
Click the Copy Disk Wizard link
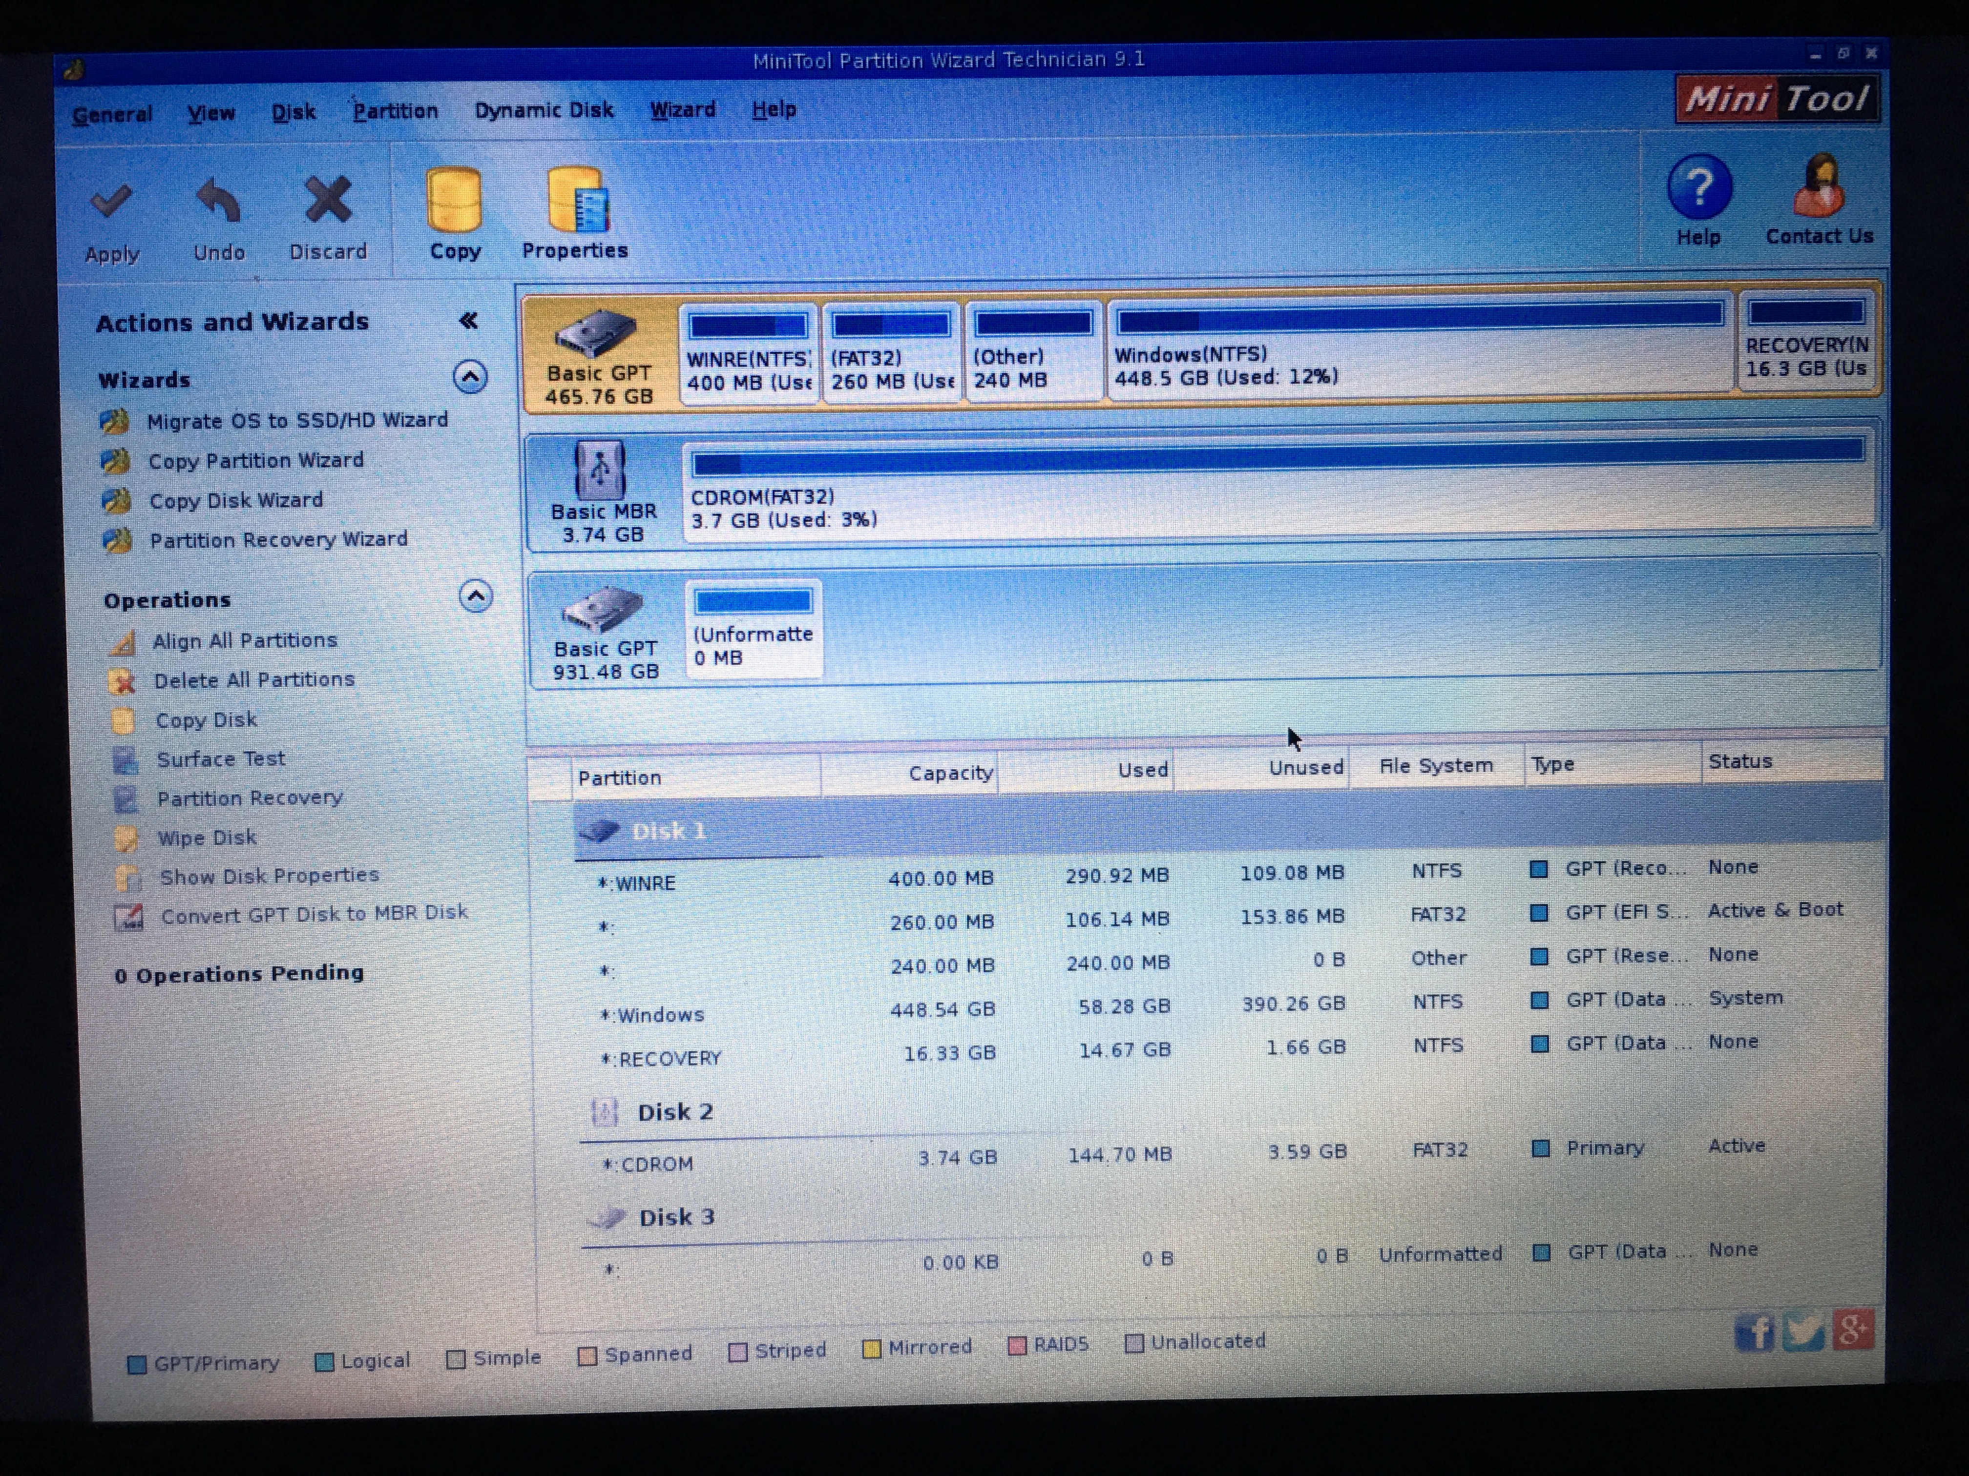click(x=236, y=500)
